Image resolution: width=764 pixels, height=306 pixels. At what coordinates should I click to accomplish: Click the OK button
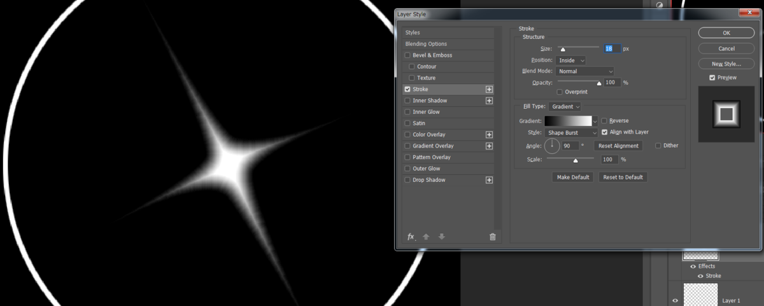pos(726,32)
